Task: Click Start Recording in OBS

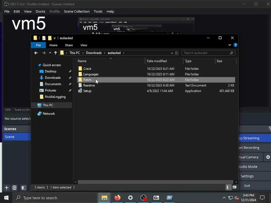Action: 255,147
